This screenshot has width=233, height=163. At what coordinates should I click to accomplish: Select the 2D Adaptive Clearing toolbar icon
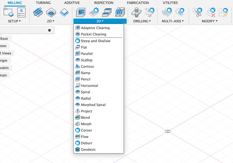pos(38,12)
